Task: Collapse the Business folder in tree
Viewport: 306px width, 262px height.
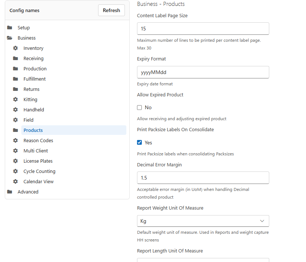Action: (x=10, y=38)
